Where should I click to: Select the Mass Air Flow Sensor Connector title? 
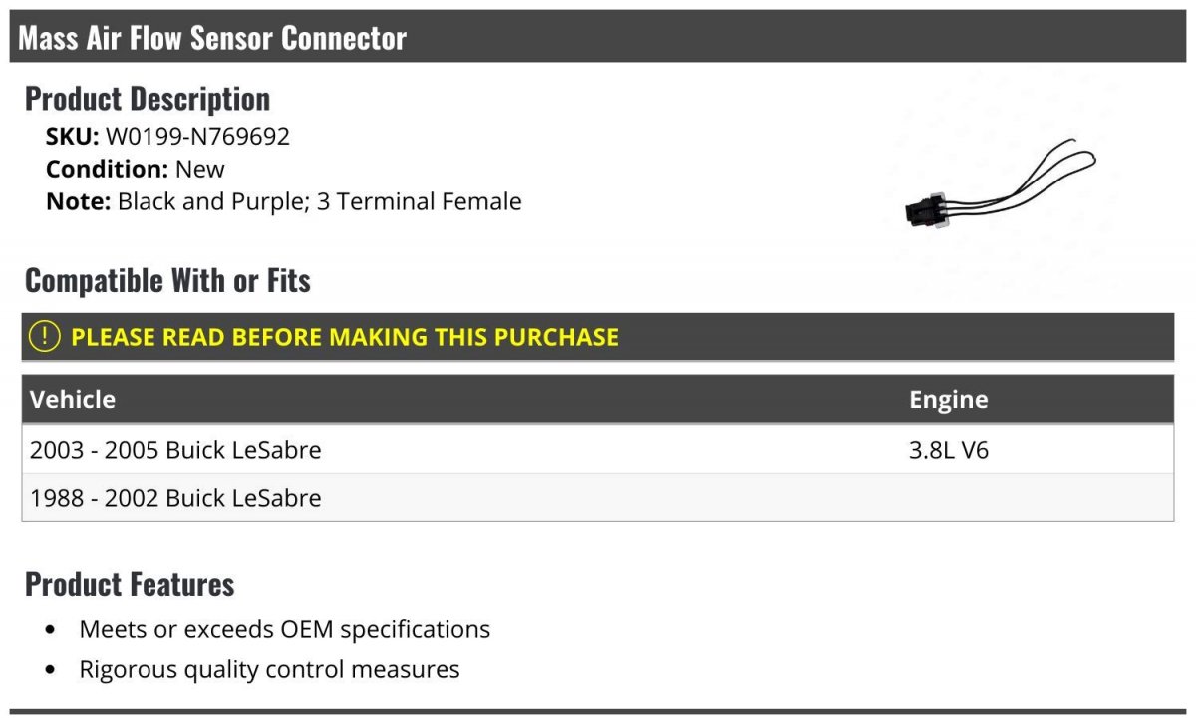tap(212, 38)
